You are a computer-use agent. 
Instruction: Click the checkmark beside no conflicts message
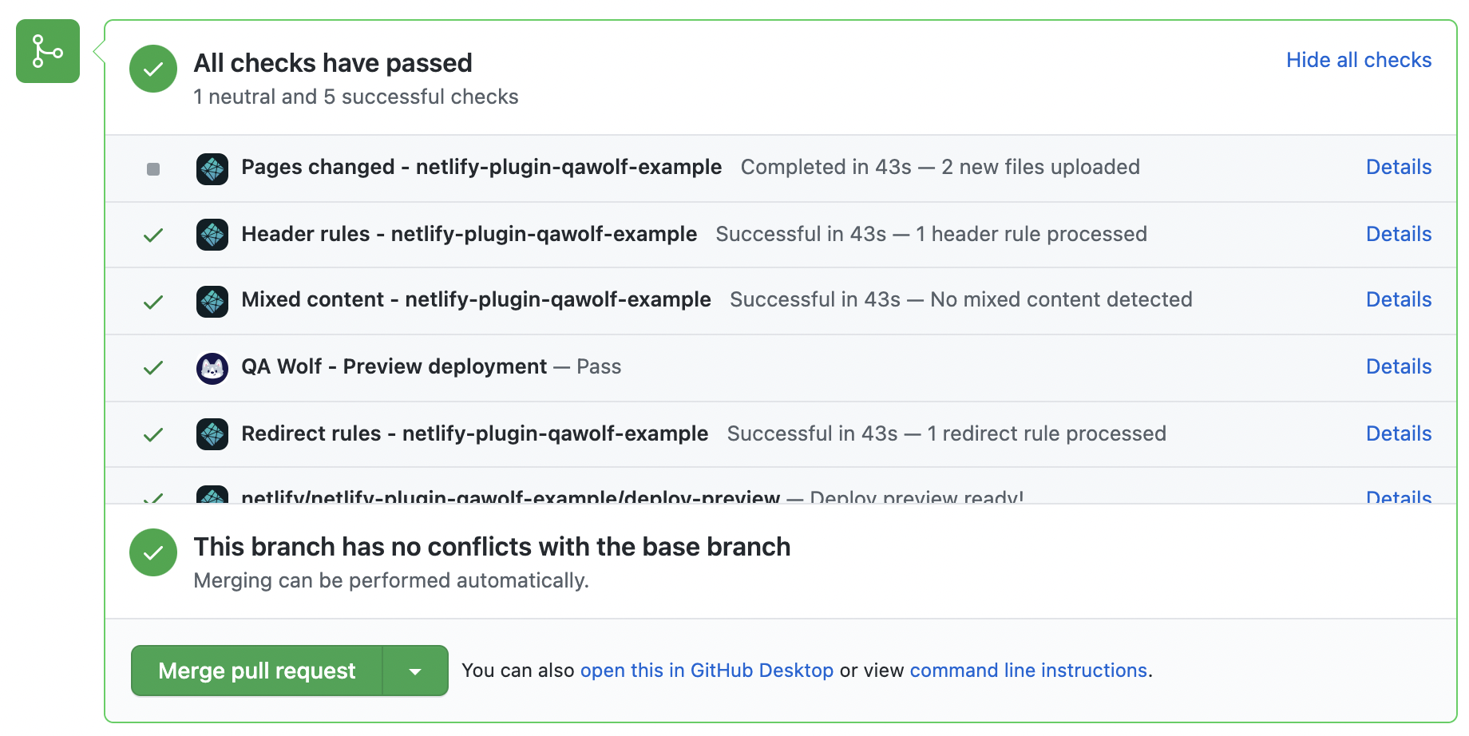pyautogui.click(x=152, y=552)
